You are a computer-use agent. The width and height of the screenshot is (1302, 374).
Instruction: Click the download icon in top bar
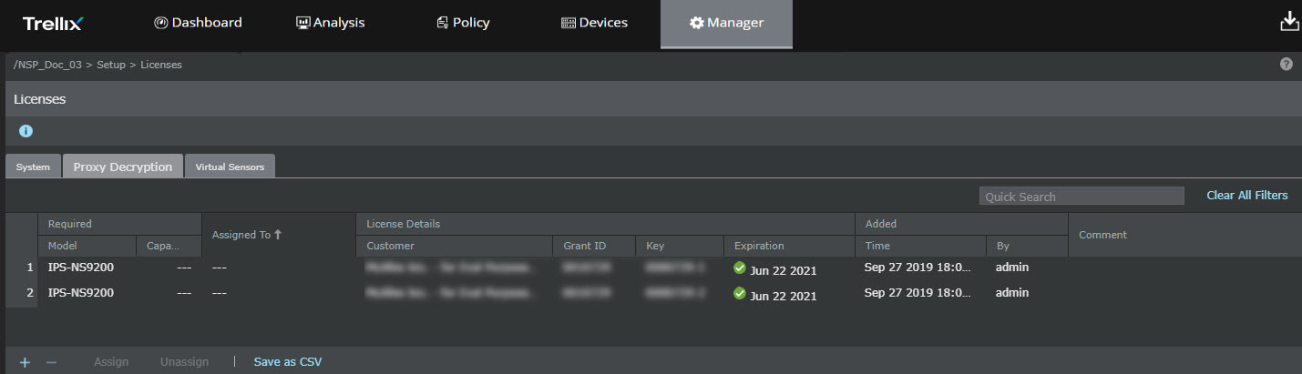(x=1288, y=22)
